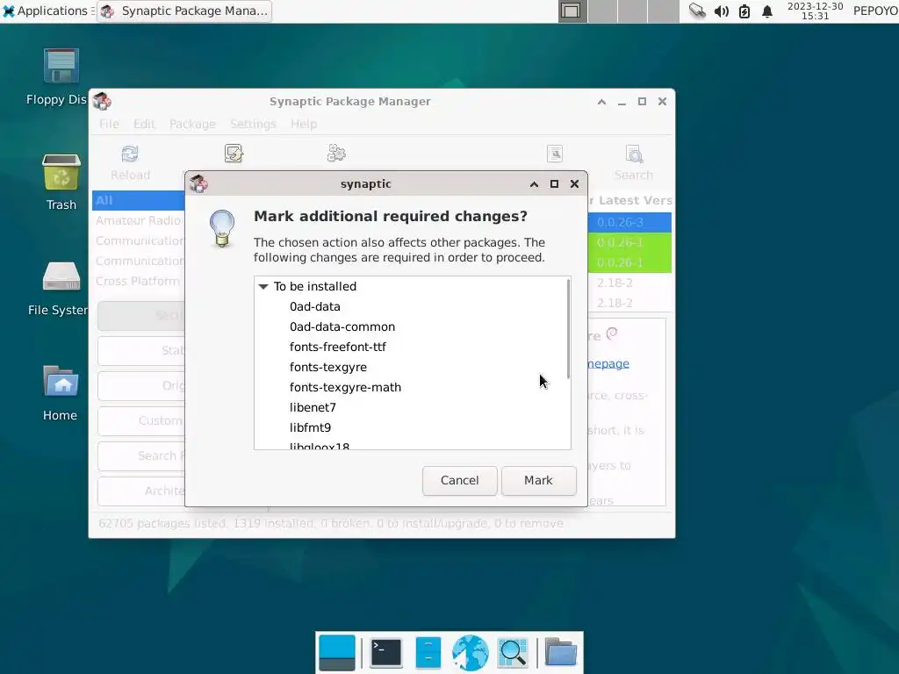
Task: Select Cross Platform category in Synaptic sidebar
Action: [138, 281]
